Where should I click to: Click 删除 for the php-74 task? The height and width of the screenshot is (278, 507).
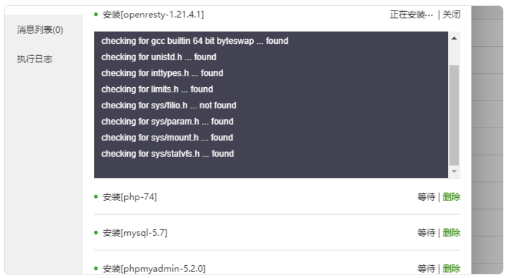[451, 197]
